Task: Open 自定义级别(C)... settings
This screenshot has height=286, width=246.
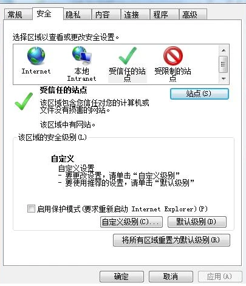Action: click(131, 222)
